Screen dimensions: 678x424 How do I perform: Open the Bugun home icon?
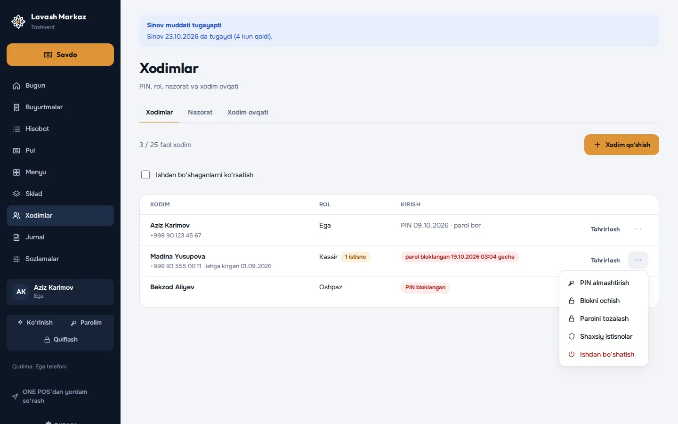pos(16,86)
